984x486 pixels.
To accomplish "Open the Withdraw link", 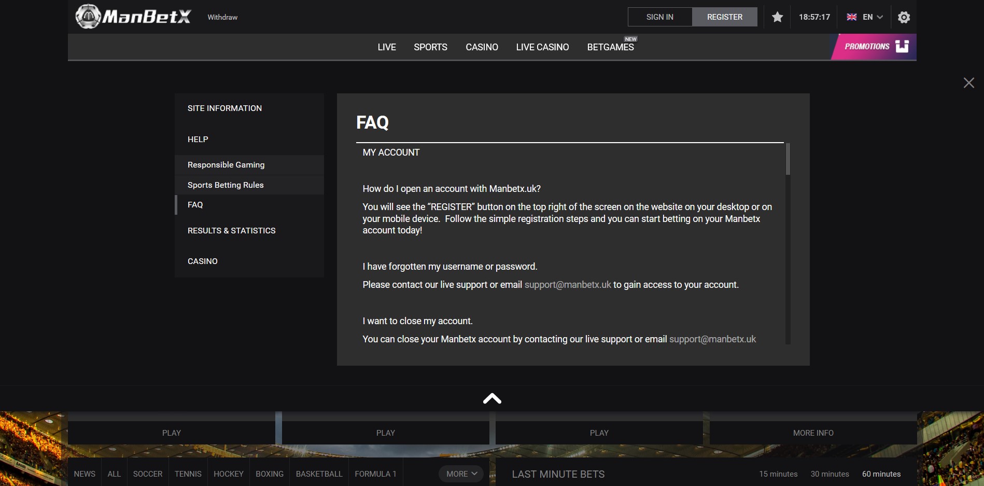I will [x=222, y=17].
